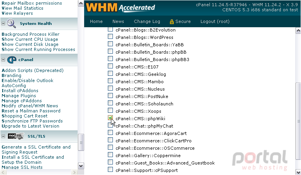Check the cPanel::Blogs::WordPress checkbox
The image size is (301, 175).
[110, 37]
